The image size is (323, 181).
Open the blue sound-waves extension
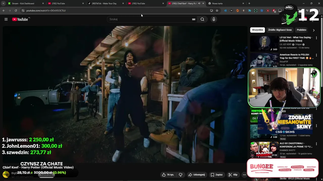click(225, 11)
